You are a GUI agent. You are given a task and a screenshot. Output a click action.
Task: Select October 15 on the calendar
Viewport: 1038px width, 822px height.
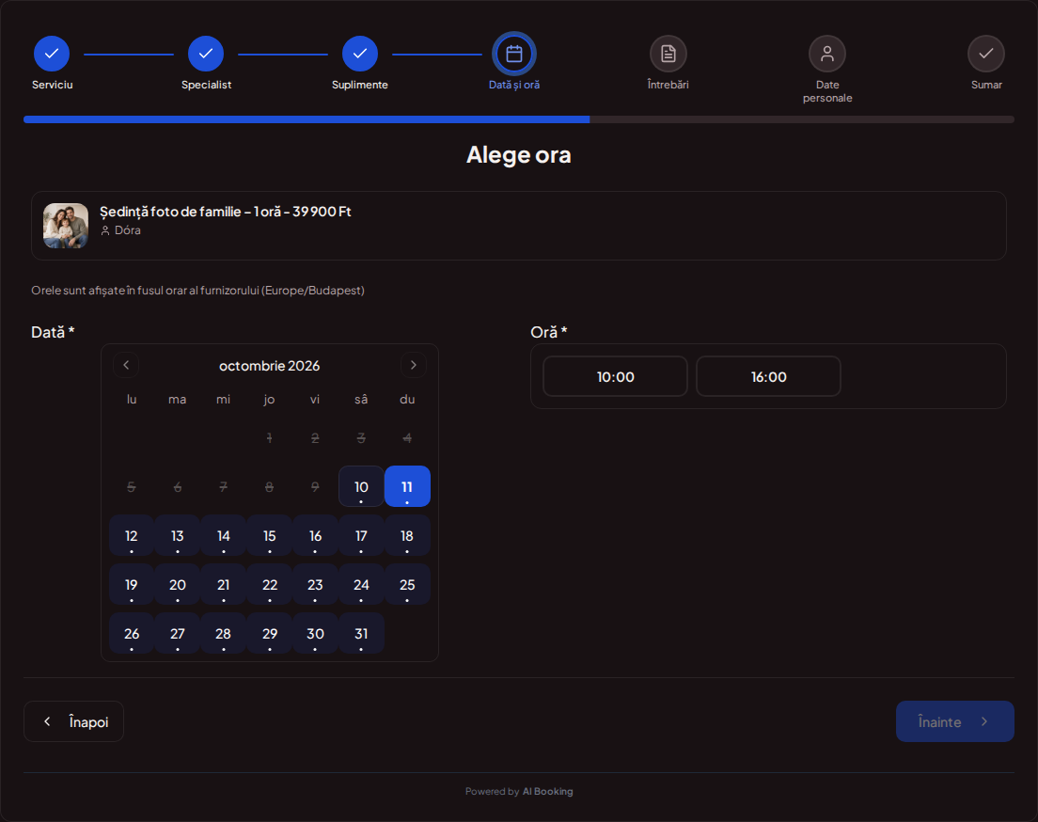270,536
